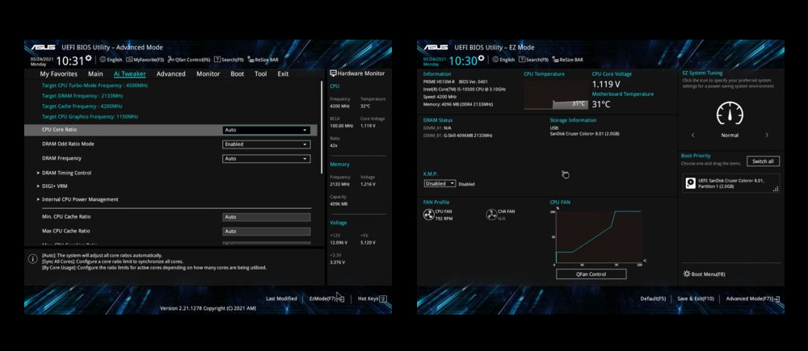
Task: Open X.M.P. Disabled dropdown
Action: 440,183
